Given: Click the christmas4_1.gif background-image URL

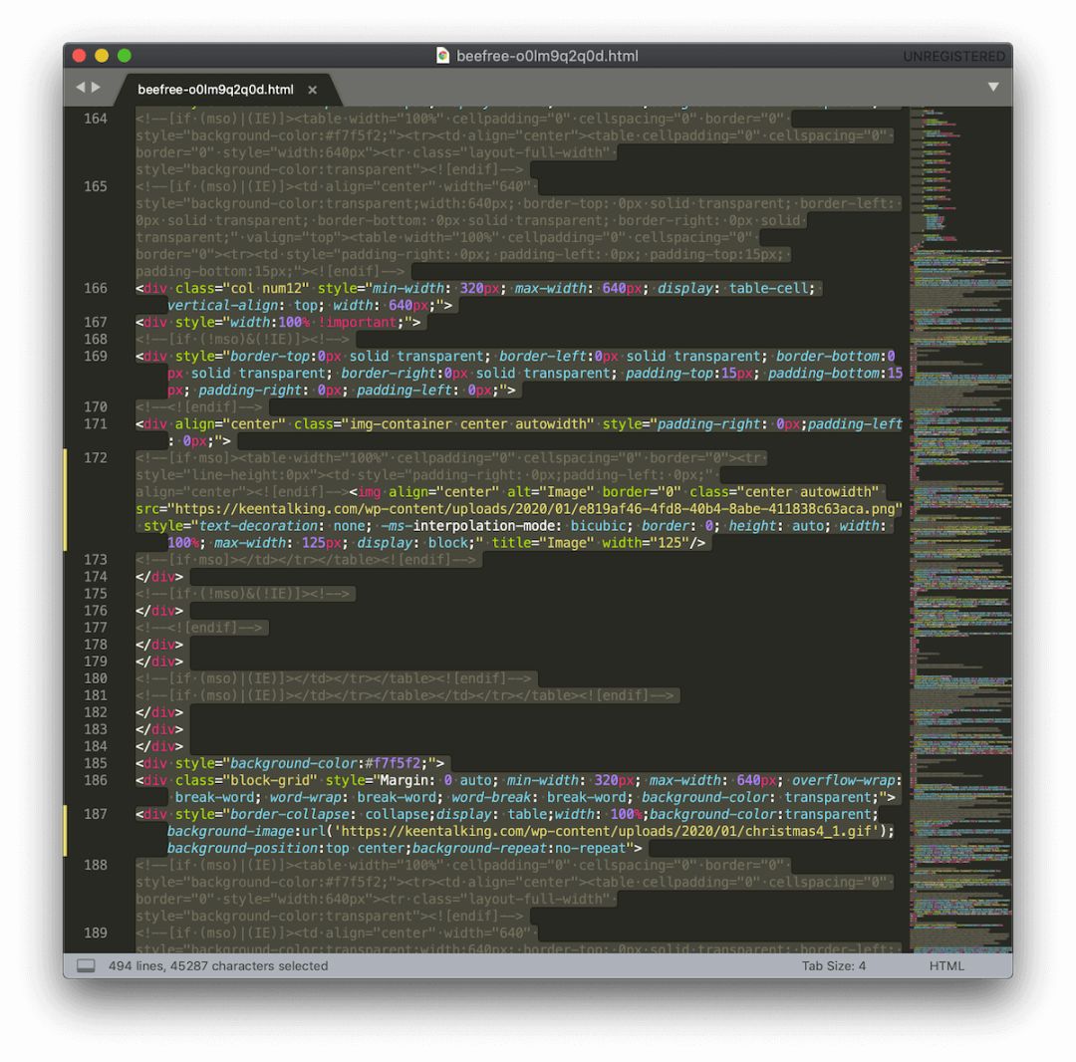Looking at the screenshot, I should [606, 832].
